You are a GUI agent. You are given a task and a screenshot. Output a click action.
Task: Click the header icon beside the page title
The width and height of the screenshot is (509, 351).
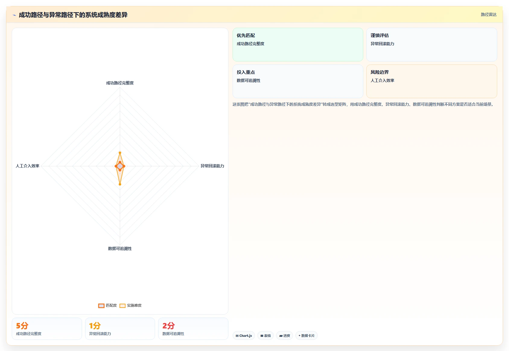14,15
